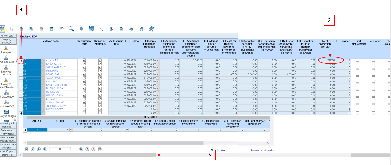Click the magic wand icon
The width and height of the screenshot is (391, 165).
pos(101,29)
